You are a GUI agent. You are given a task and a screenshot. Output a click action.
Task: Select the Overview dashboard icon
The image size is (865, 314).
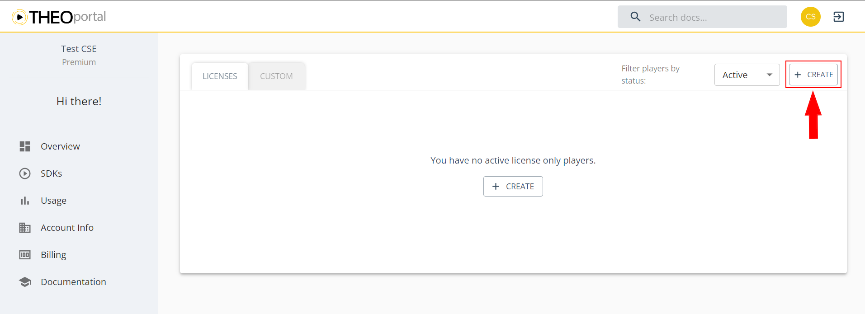coord(25,146)
